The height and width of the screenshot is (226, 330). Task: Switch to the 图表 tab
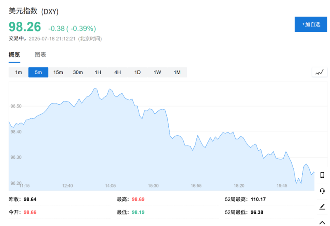click(40, 55)
